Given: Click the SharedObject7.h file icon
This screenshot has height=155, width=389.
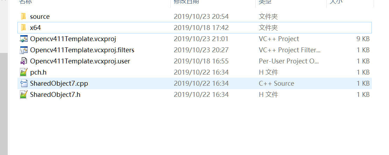Looking at the screenshot, I should pyautogui.click(x=23, y=94).
